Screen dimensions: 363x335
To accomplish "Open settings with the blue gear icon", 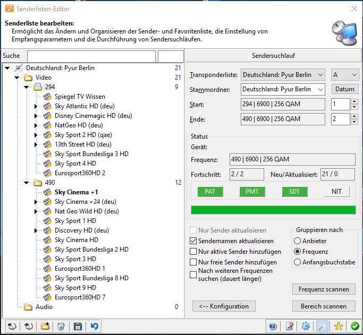I will 306,327.
